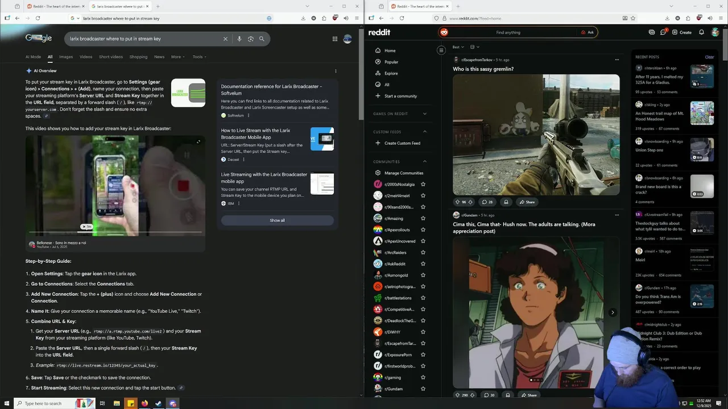Open File Explorer from the taskbar
Image resolution: width=728 pixels, height=409 pixels.
(117, 403)
